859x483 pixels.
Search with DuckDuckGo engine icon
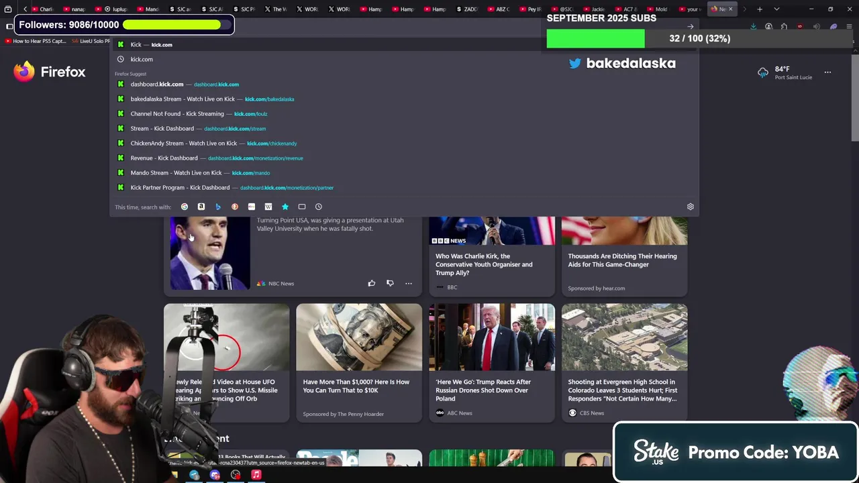pos(235,207)
